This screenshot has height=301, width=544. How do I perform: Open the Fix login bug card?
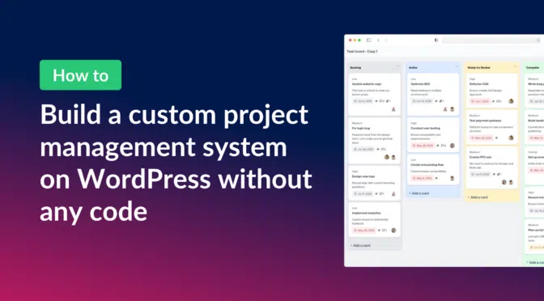click(x=374, y=140)
